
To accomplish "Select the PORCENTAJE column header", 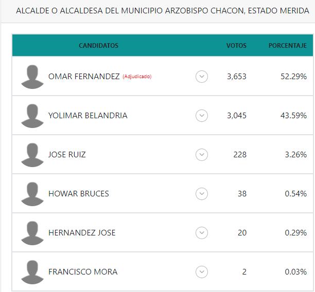I will click(288, 46).
